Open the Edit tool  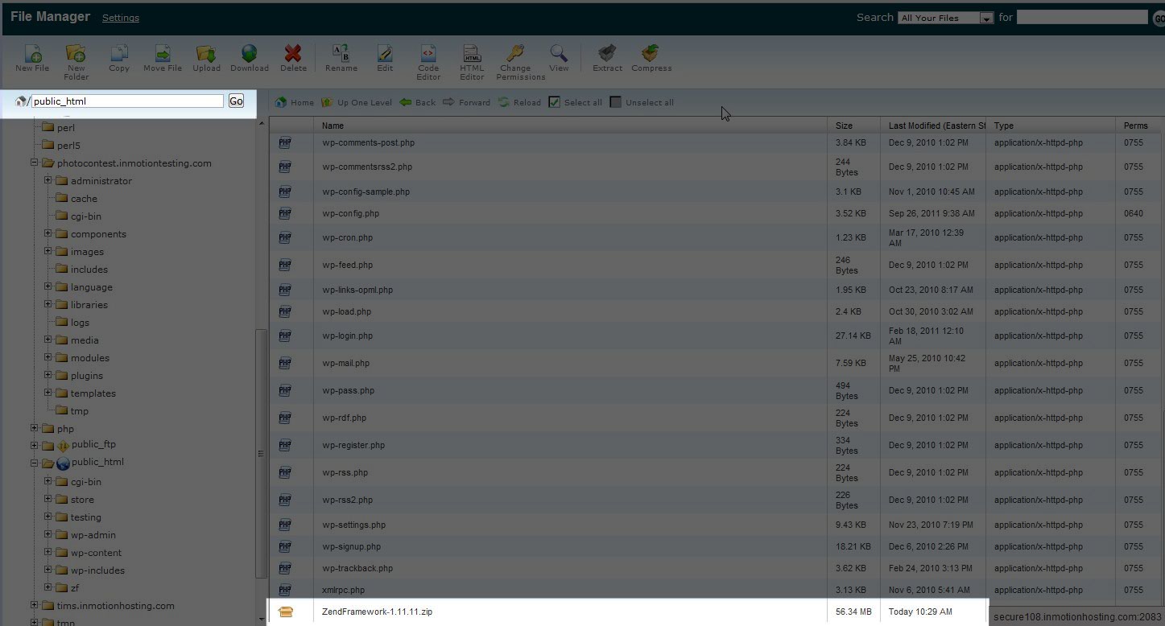[385, 58]
